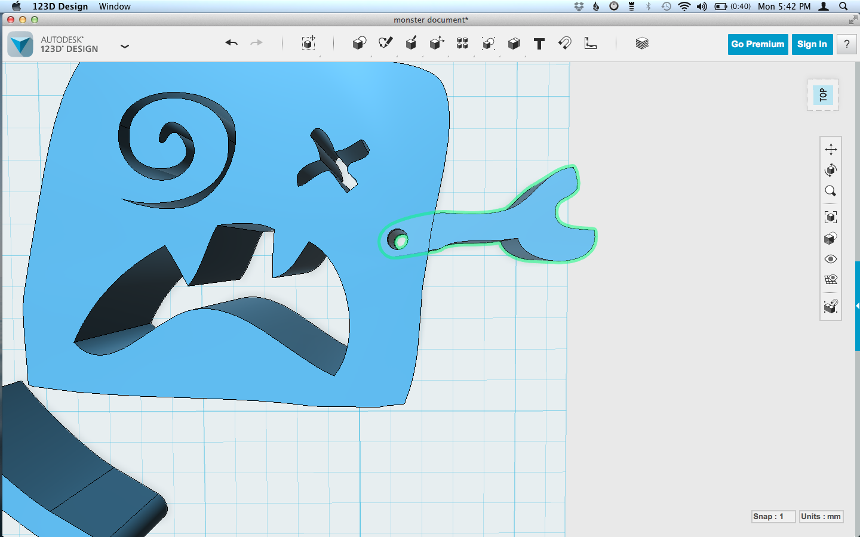Screen dimensions: 860x537
Task: Select the Snap tool
Action: [565, 43]
